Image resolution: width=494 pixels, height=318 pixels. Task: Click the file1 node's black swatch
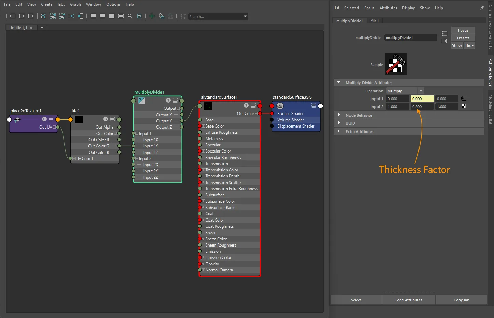[79, 119]
